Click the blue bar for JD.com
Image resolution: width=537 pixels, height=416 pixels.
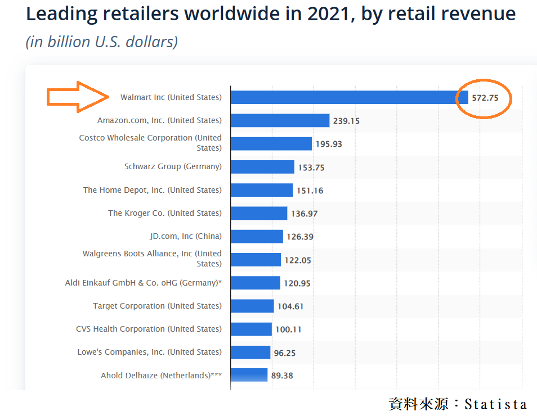click(x=257, y=237)
